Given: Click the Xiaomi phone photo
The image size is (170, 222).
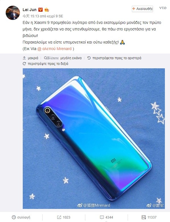Looking at the screenshot, I should 94,139.
